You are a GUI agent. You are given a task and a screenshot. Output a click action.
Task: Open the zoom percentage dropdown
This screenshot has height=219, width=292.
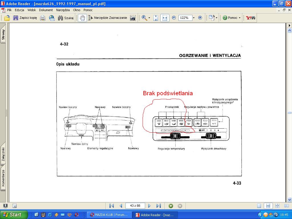[194, 18]
